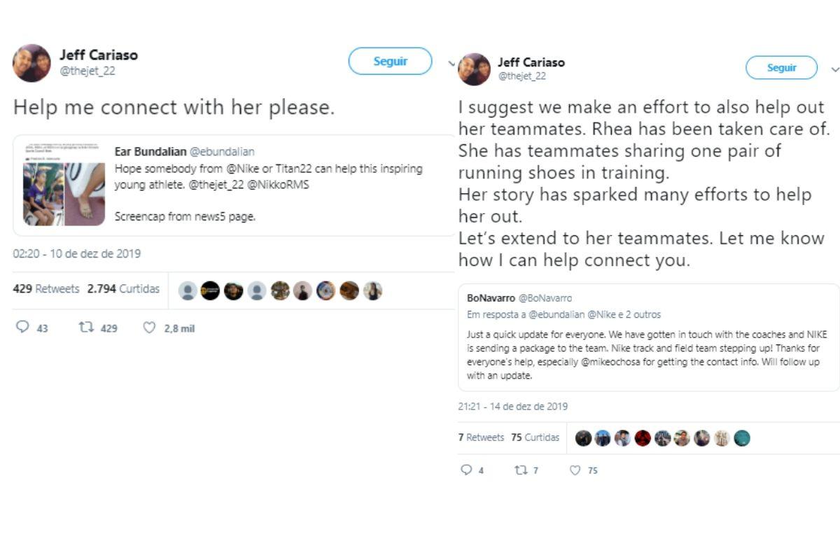Image resolution: width=840 pixels, height=560 pixels.
Task: Expand right tweet options chevron
Action: click(x=834, y=69)
